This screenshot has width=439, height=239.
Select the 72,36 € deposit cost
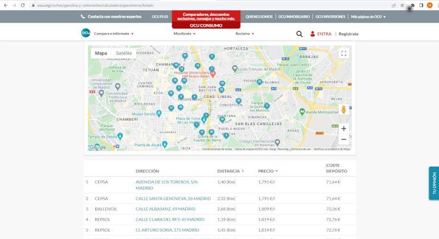click(333, 209)
